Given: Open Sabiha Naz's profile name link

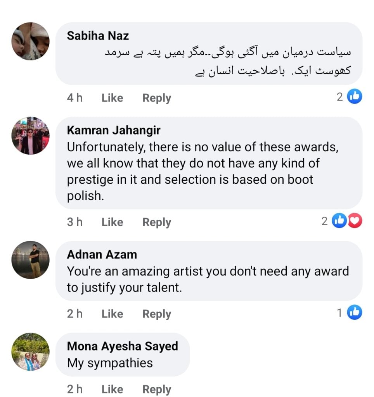Looking at the screenshot, I should [x=98, y=36].
